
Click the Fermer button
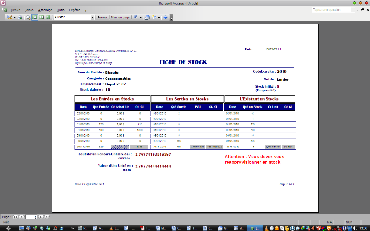(x=102, y=18)
